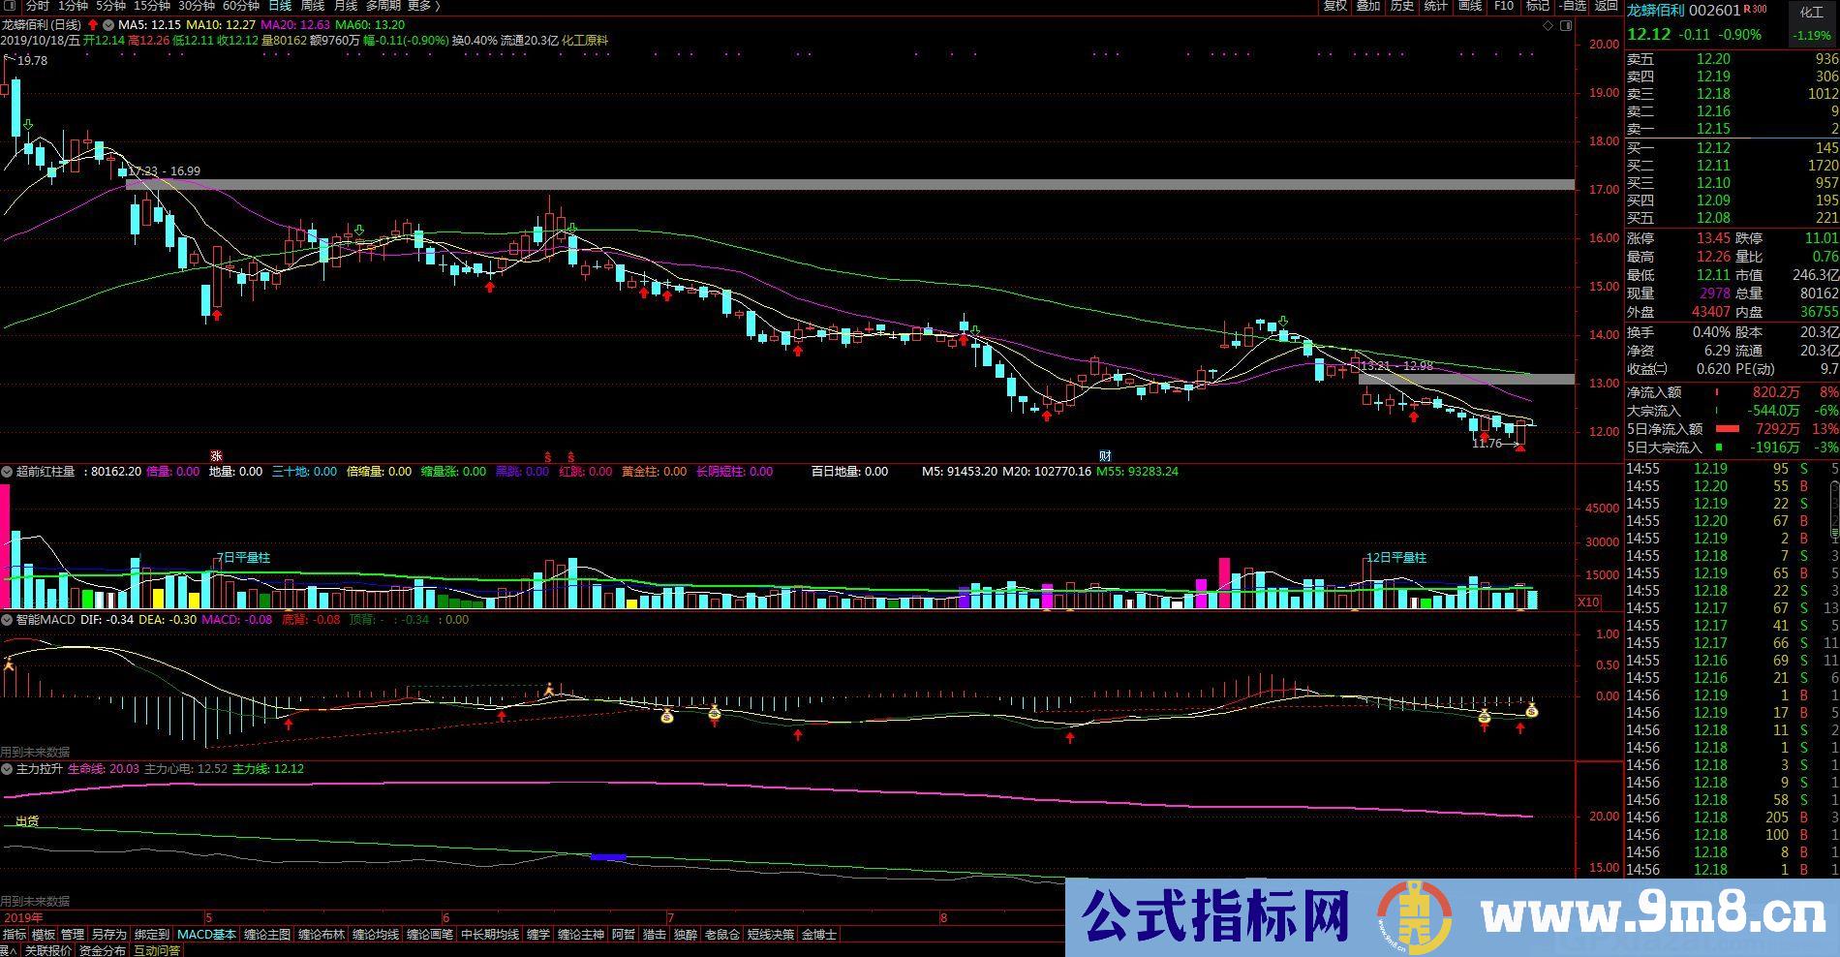Expand the 超前红柱量 indicator options arrow

click(x=8, y=472)
